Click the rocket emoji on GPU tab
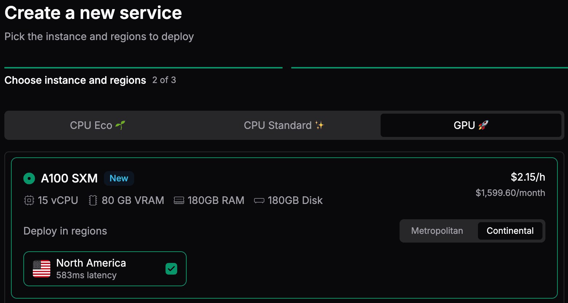568x303 pixels. point(483,125)
